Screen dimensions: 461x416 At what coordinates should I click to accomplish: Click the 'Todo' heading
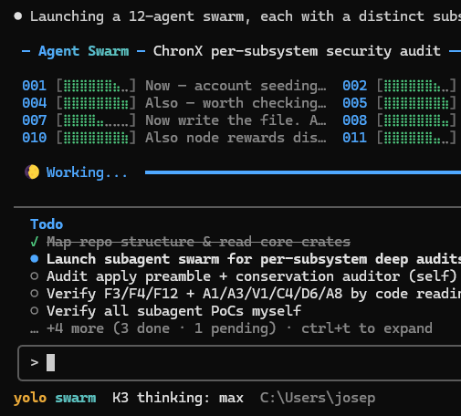tap(47, 224)
